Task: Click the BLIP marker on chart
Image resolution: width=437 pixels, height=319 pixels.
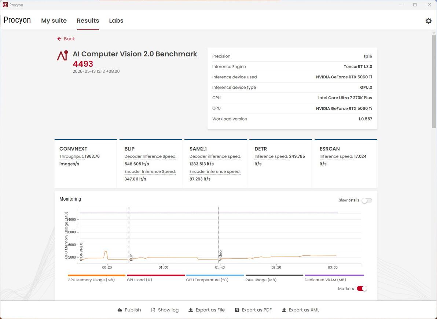Action: point(131,257)
